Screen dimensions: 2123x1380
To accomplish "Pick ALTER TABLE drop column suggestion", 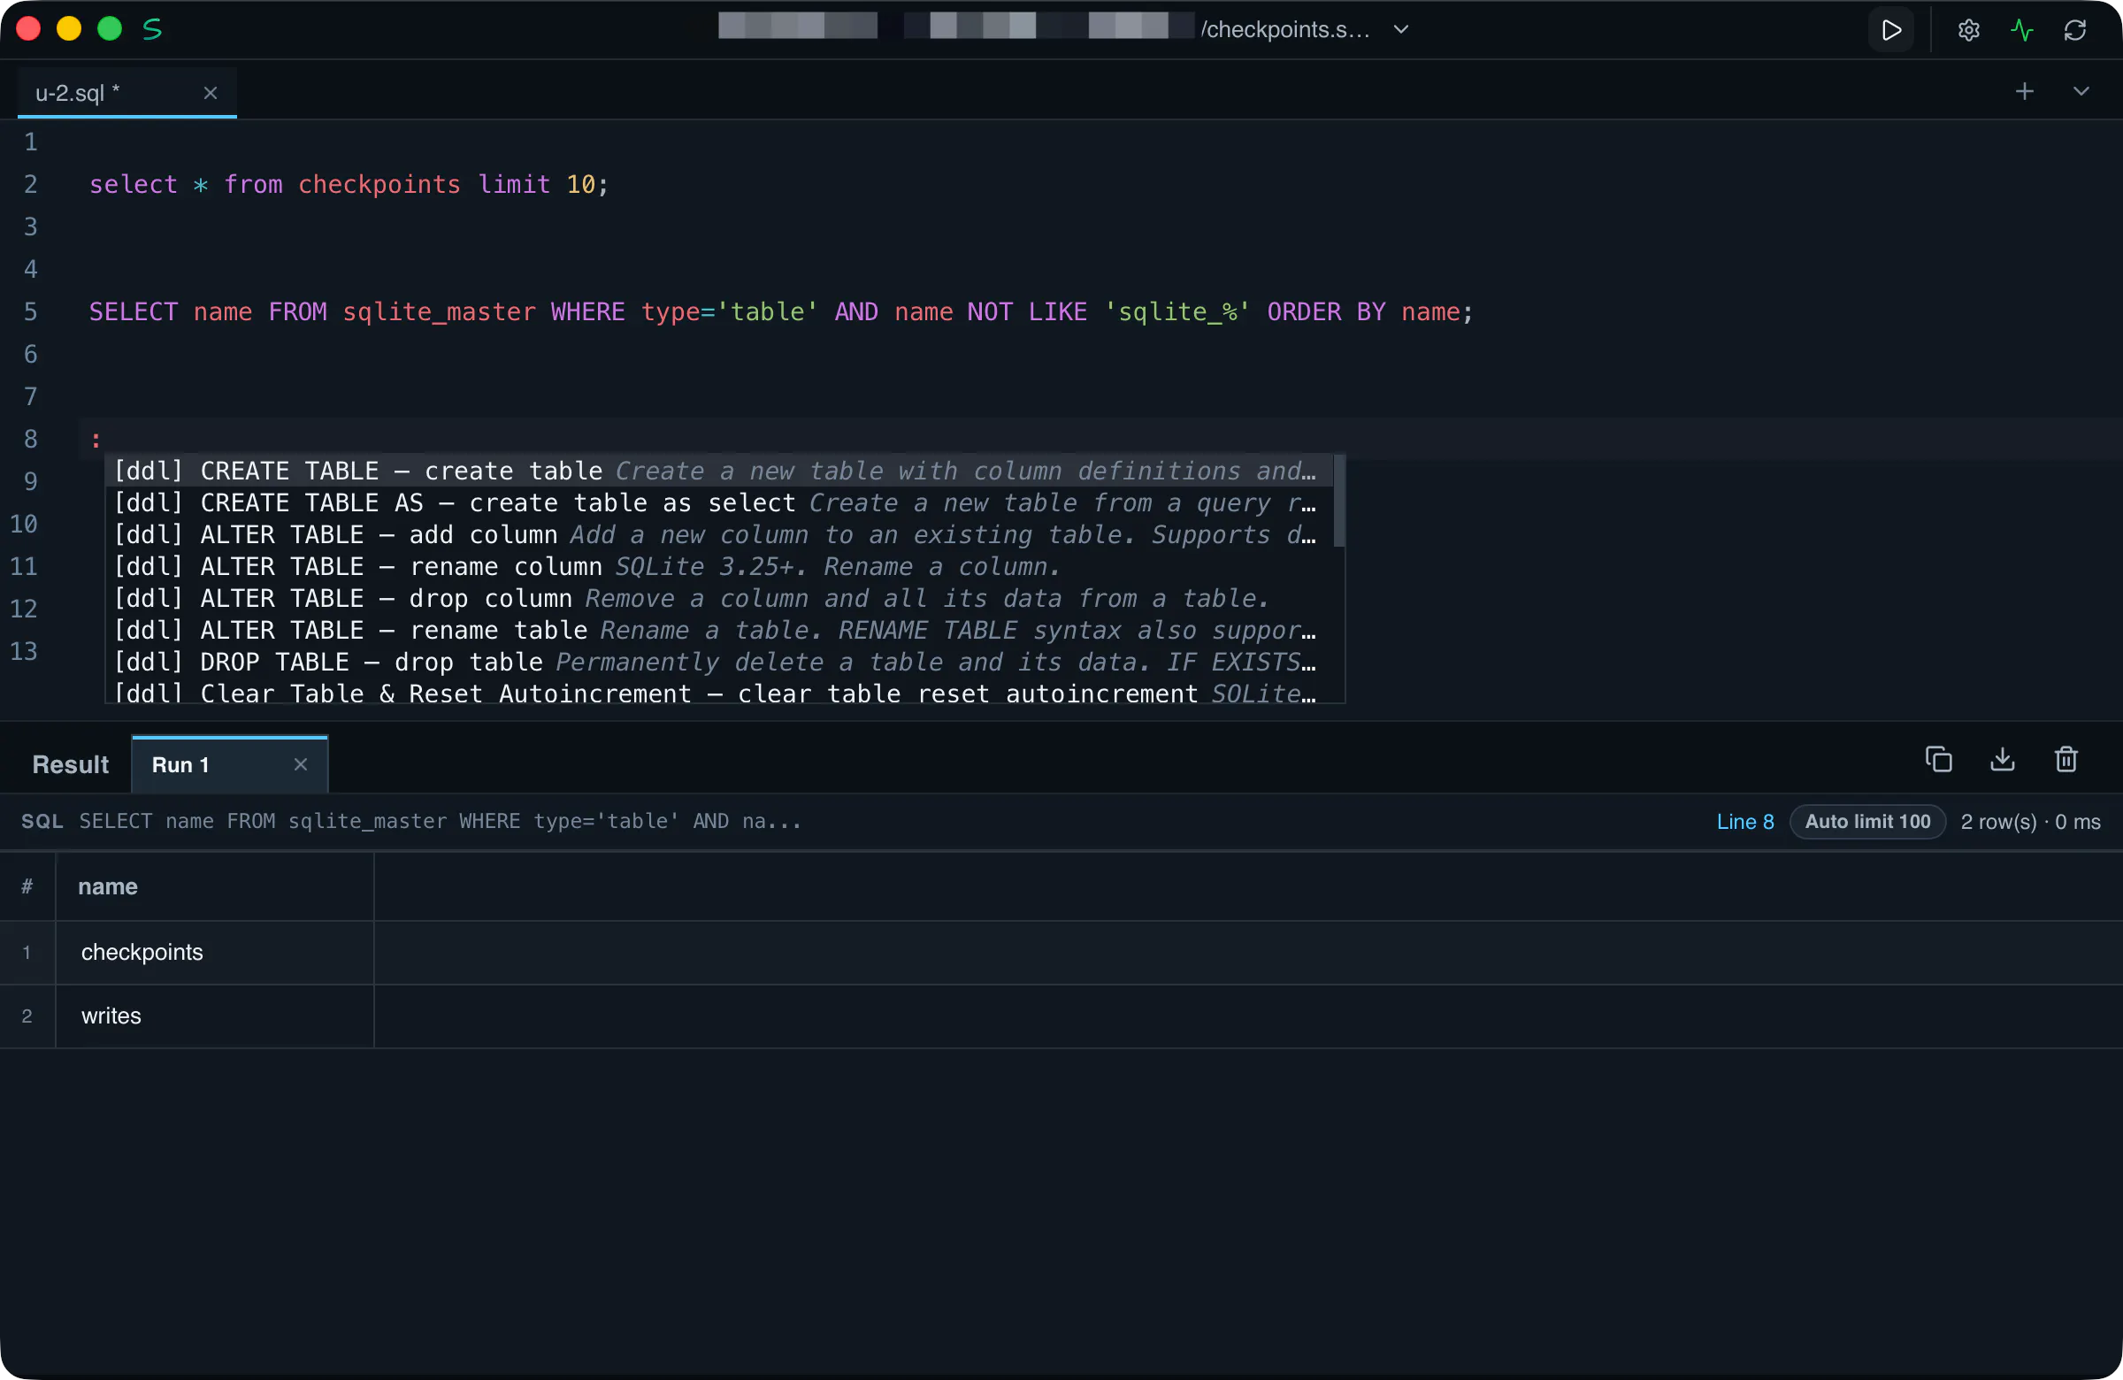I will click(x=719, y=599).
